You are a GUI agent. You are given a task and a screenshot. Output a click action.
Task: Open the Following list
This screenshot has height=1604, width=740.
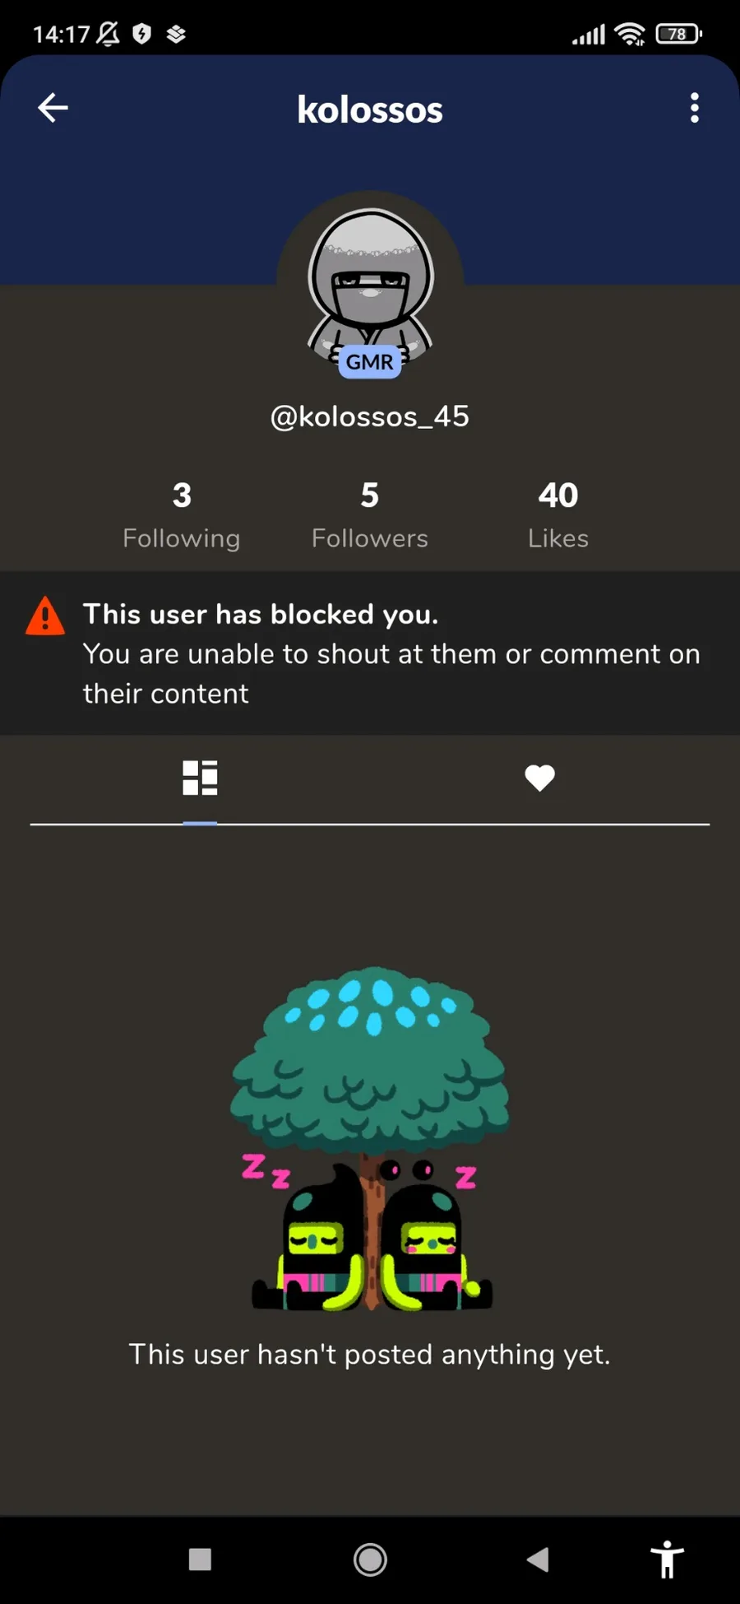click(x=182, y=515)
